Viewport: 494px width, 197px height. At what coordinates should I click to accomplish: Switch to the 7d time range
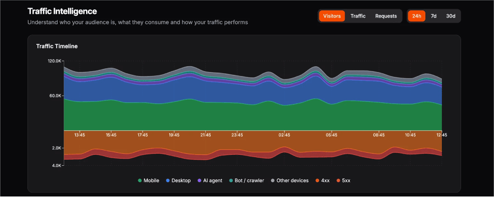434,16
